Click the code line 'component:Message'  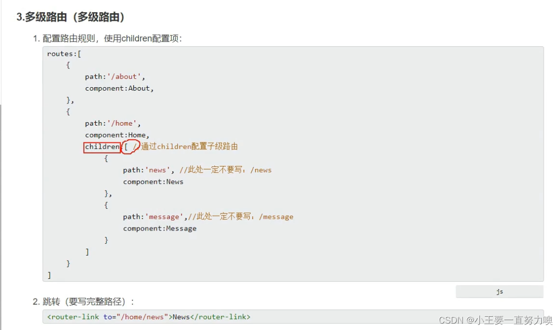(x=160, y=229)
